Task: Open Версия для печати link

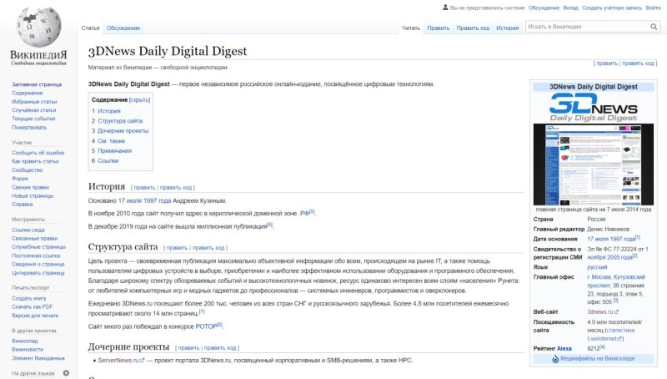Action: (35, 316)
